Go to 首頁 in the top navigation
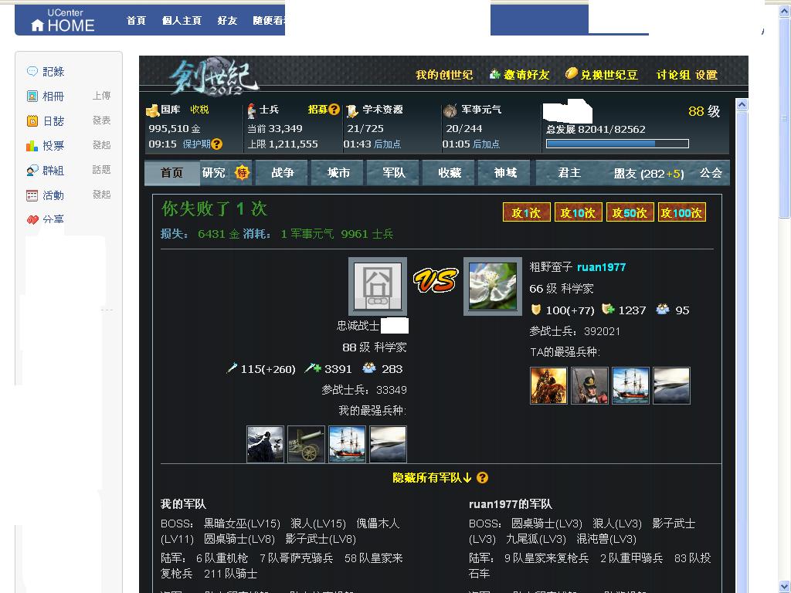 (x=136, y=21)
